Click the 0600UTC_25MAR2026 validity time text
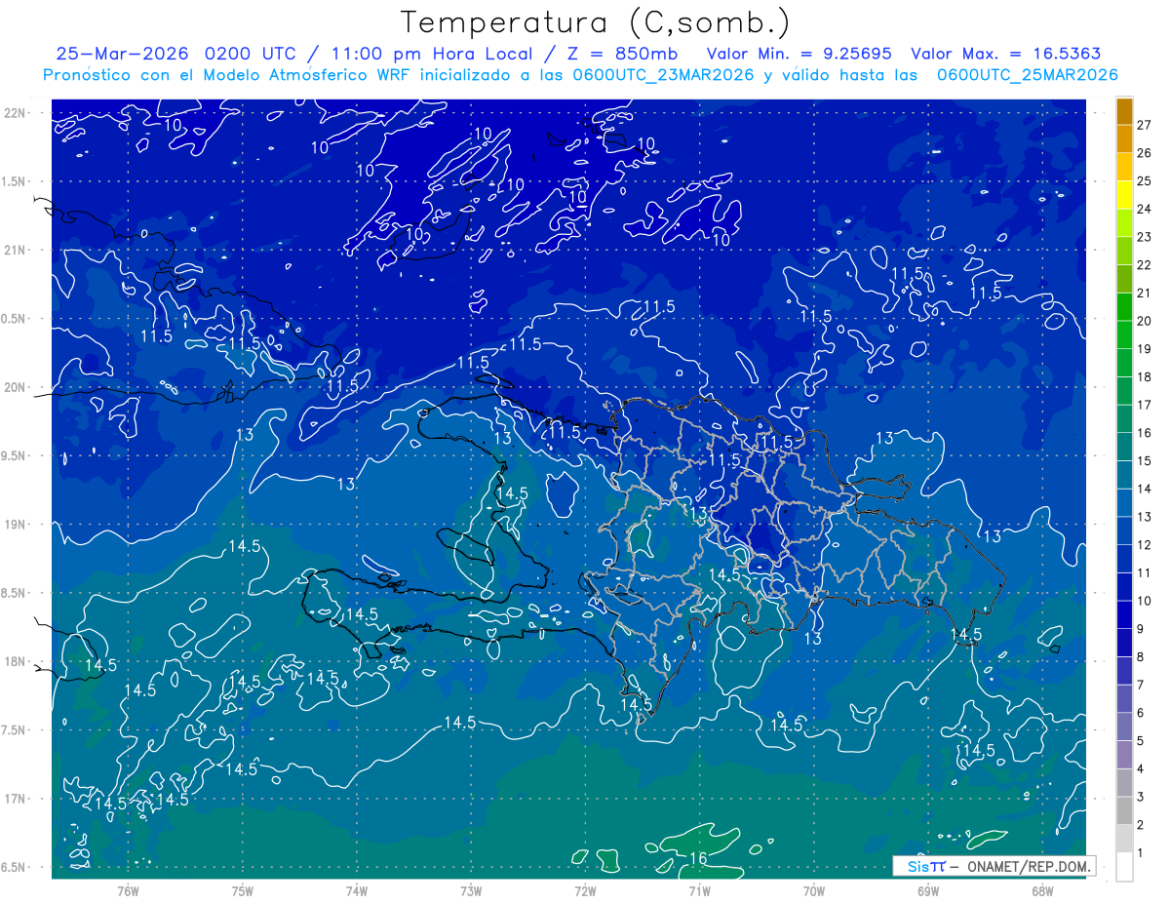Screen dimensions: 1170x904 [x=1027, y=75]
